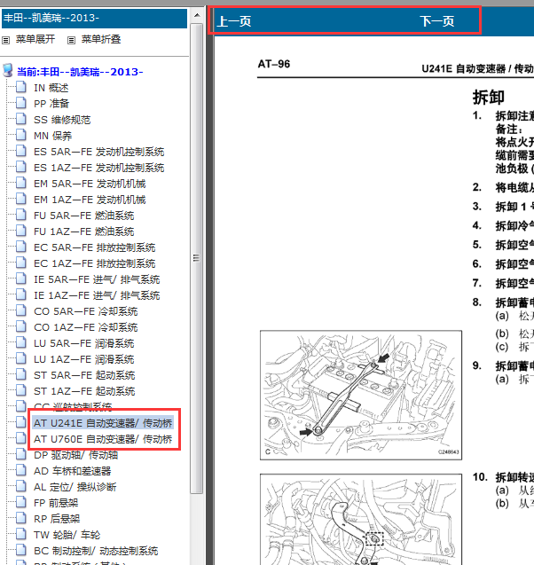Viewport: 534px width, 565px height.
Task: Open ES 1AZ—FE 发动机控制系统
Action: coord(99,168)
